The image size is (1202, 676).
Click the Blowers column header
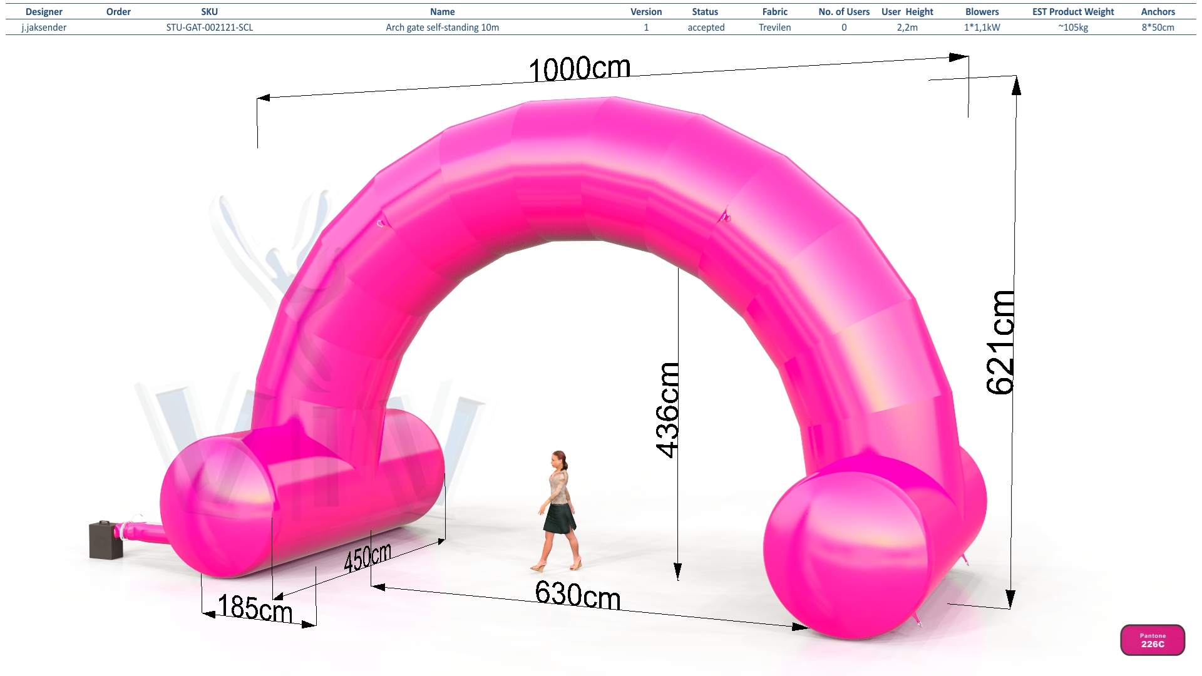[x=982, y=12]
